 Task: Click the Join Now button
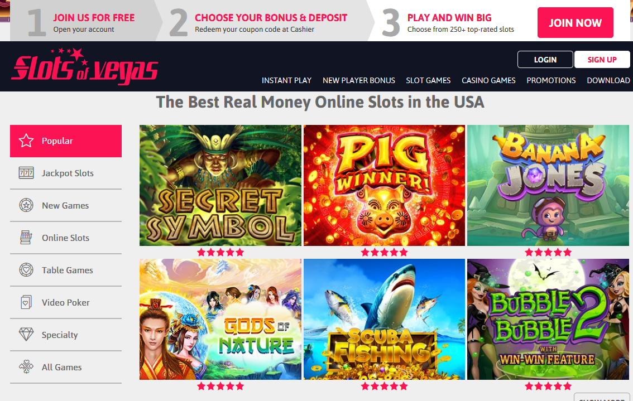(576, 23)
